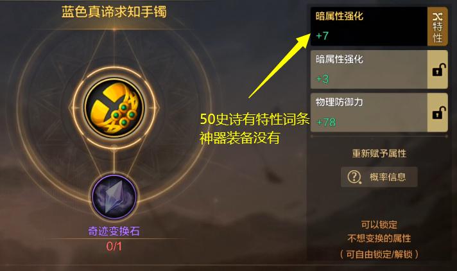457x271 pixels.
Task: Open the 特性 trait tab
Action: 437,26
